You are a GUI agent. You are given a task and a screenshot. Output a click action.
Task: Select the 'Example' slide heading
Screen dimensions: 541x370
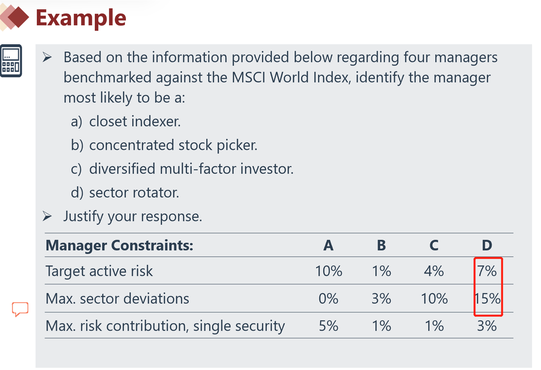[x=81, y=18]
